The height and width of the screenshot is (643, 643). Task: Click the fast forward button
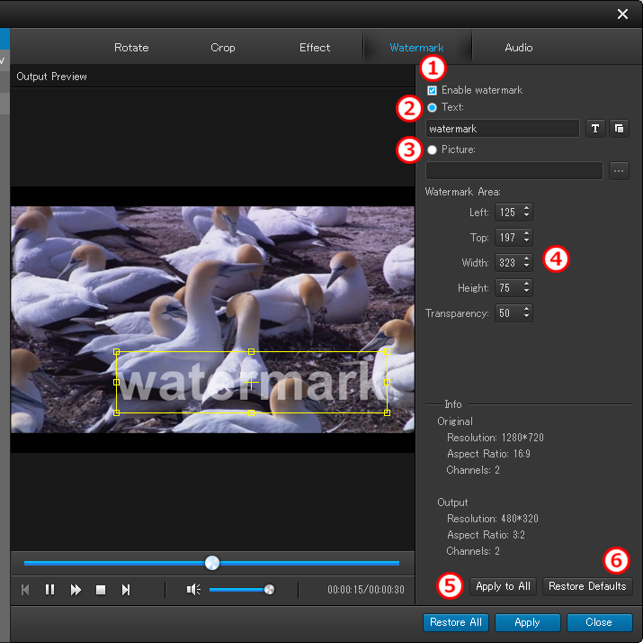pos(76,590)
